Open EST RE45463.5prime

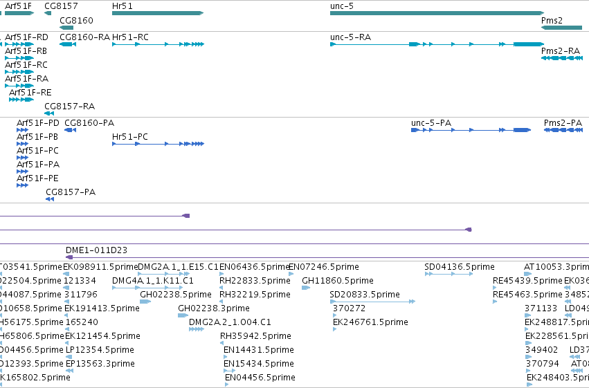pos(527,295)
